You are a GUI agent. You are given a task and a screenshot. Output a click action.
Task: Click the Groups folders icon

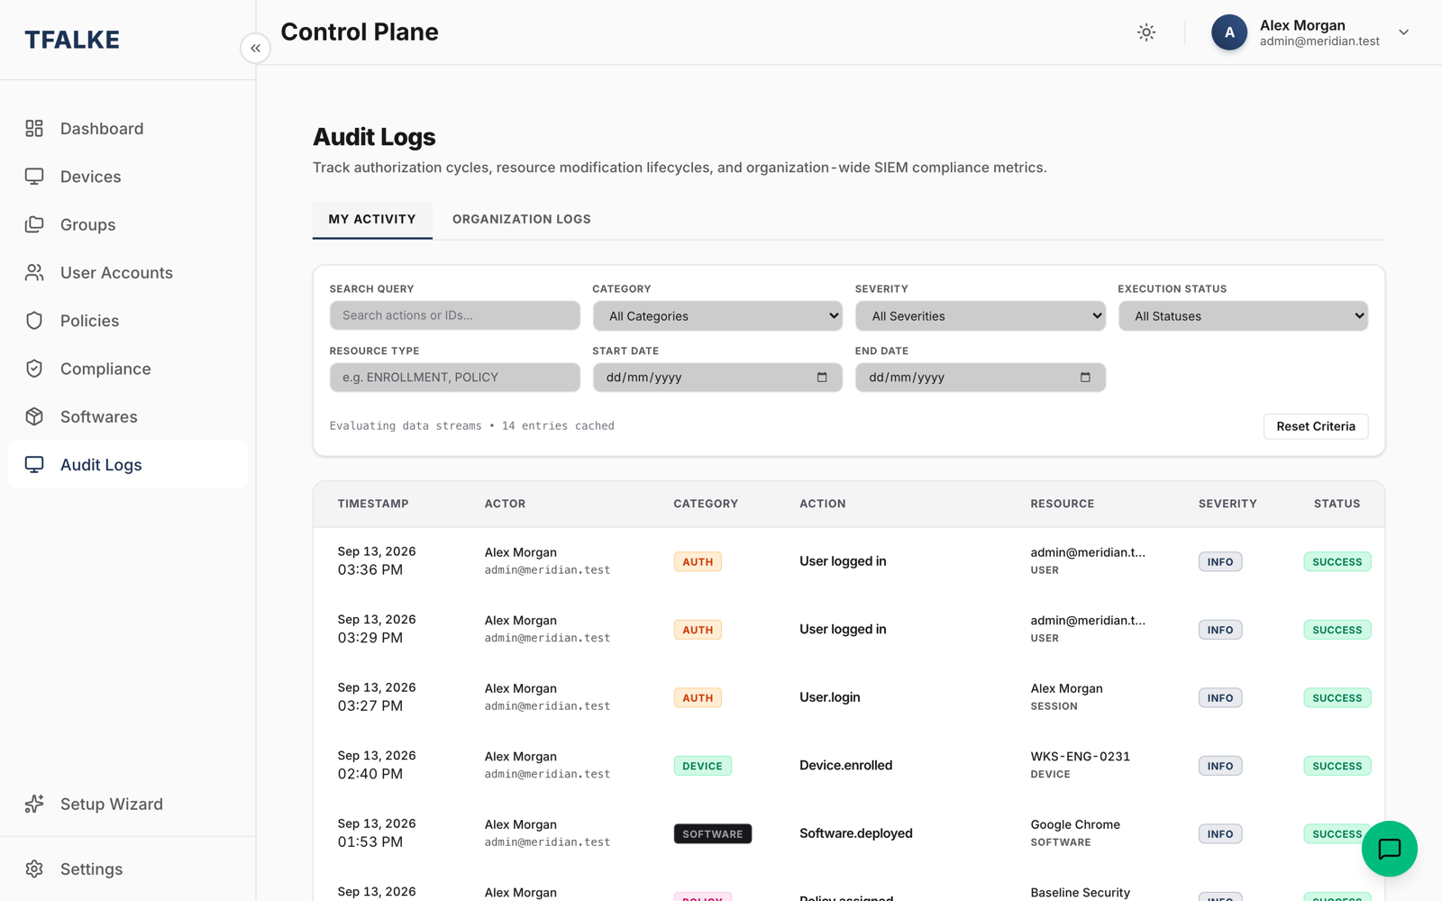pyautogui.click(x=34, y=224)
